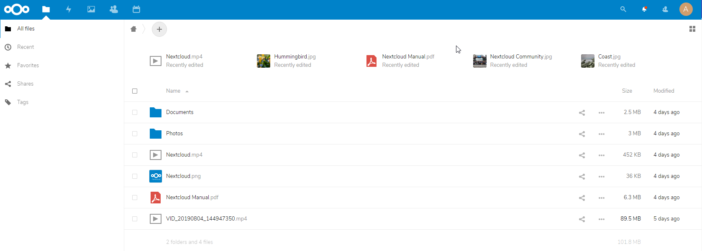Open the Files app icon
Image resolution: width=702 pixels, height=251 pixels.
pos(46,9)
